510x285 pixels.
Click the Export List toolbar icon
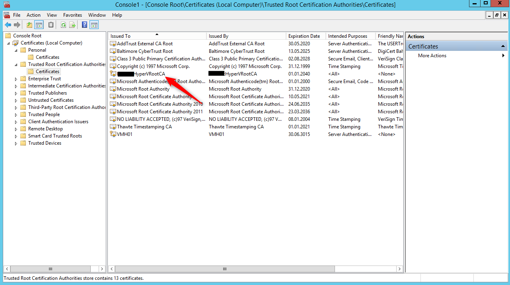(72, 25)
